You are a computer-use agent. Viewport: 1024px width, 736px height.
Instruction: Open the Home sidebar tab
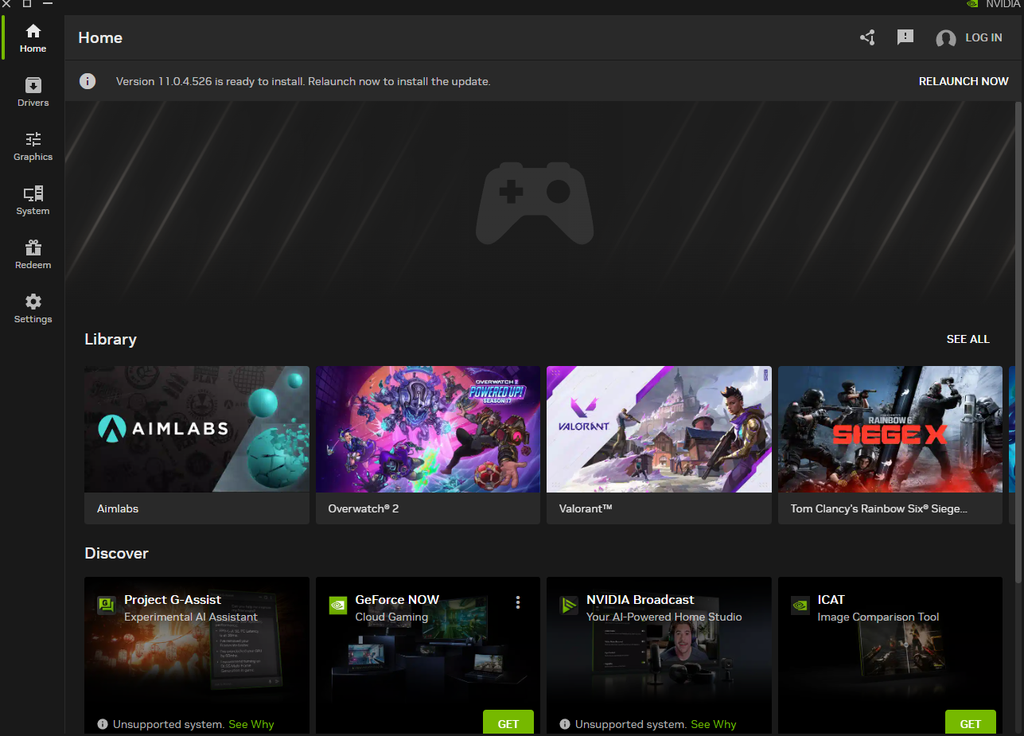(x=33, y=37)
